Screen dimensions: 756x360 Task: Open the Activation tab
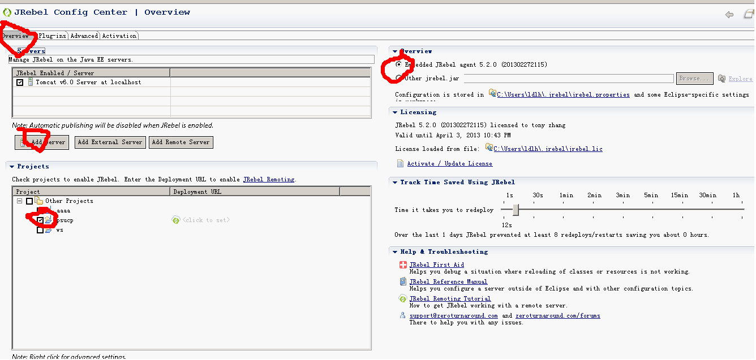119,36
